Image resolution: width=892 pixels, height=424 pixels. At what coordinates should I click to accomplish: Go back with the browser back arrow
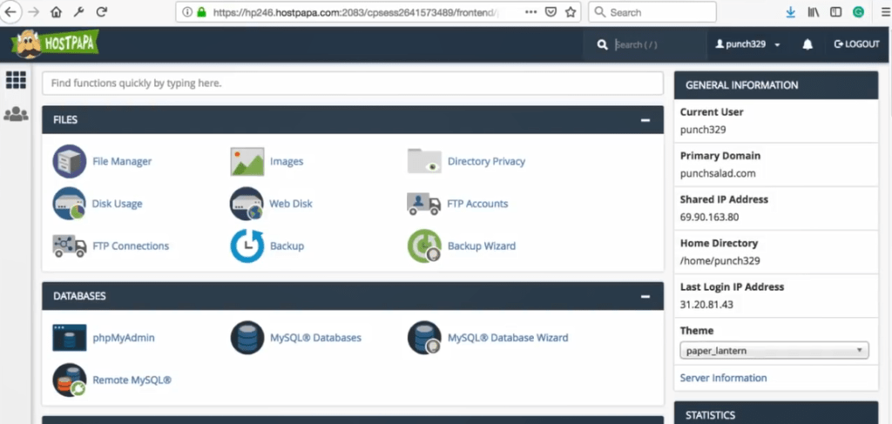coord(10,11)
